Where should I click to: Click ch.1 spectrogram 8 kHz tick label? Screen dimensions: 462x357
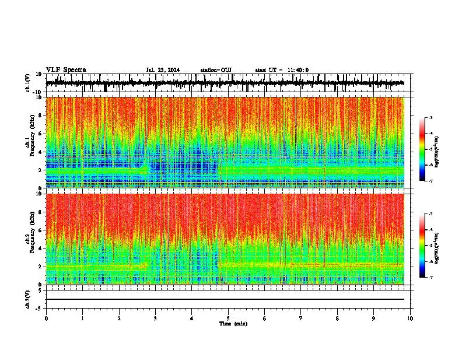pyautogui.click(x=41, y=116)
